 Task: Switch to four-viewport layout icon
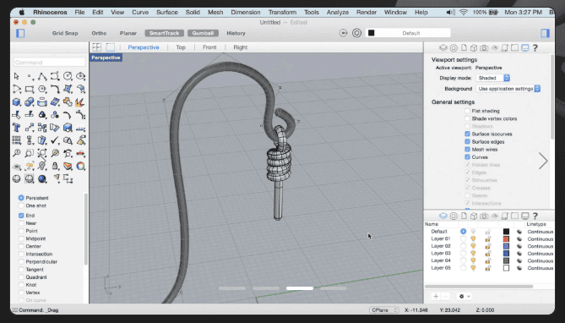[x=96, y=47]
